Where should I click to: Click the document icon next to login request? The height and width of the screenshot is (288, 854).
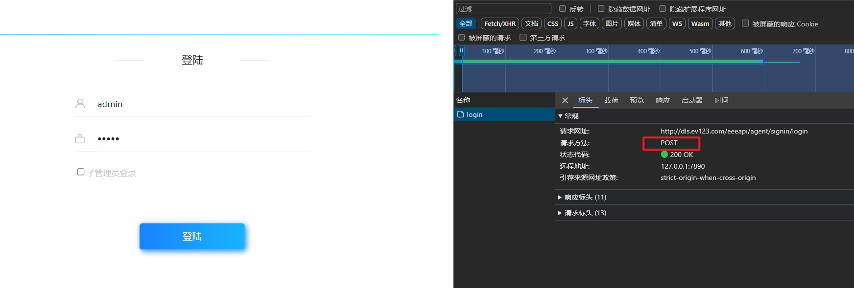460,114
